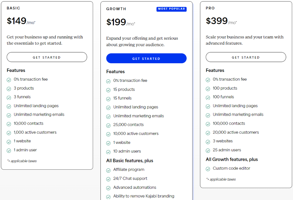The height and width of the screenshot is (200, 293).
Task: Click the MOST POPULAR badge on Growth plan
Action: [171, 9]
